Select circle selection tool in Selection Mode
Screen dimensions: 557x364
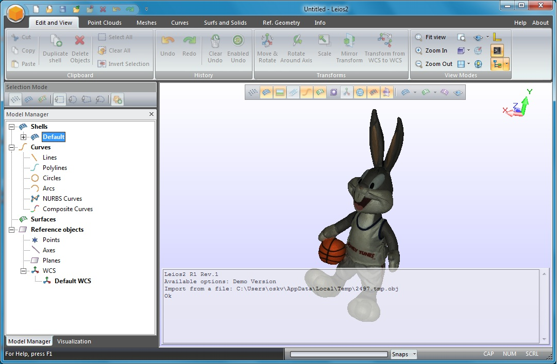click(x=73, y=100)
